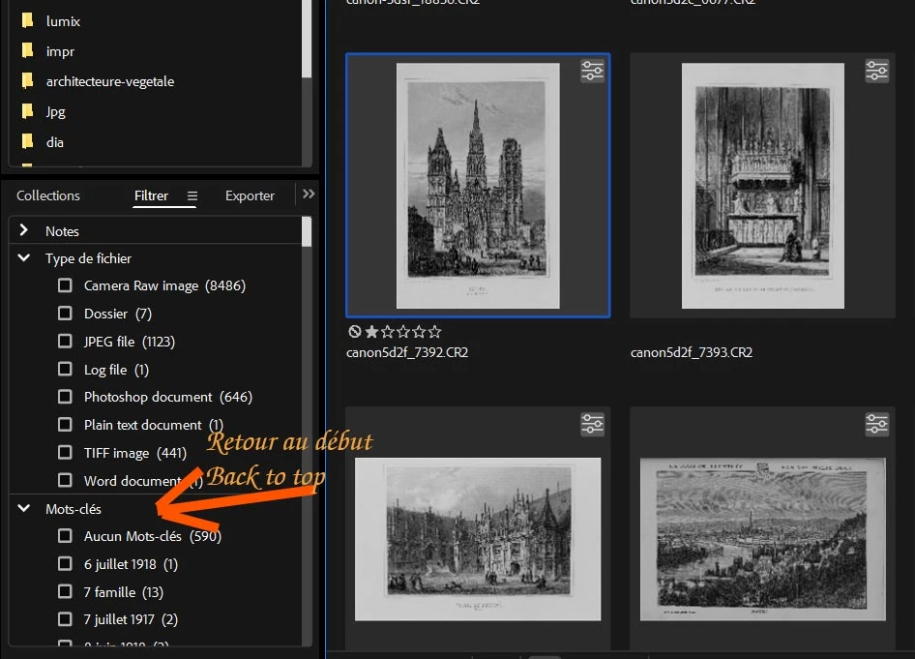Click the dia folder icon

coord(27,141)
